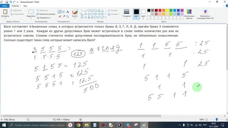The image size is (228, 128).
Task: Switch to the Home (Главная) tab
Action: [x=15, y=6]
